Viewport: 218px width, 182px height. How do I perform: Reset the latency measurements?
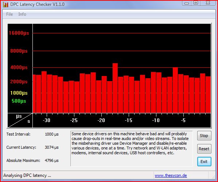tap(204, 149)
